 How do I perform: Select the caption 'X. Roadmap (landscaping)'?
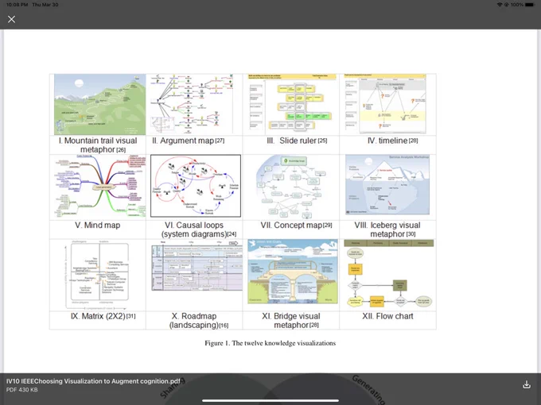tap(194, 321)
